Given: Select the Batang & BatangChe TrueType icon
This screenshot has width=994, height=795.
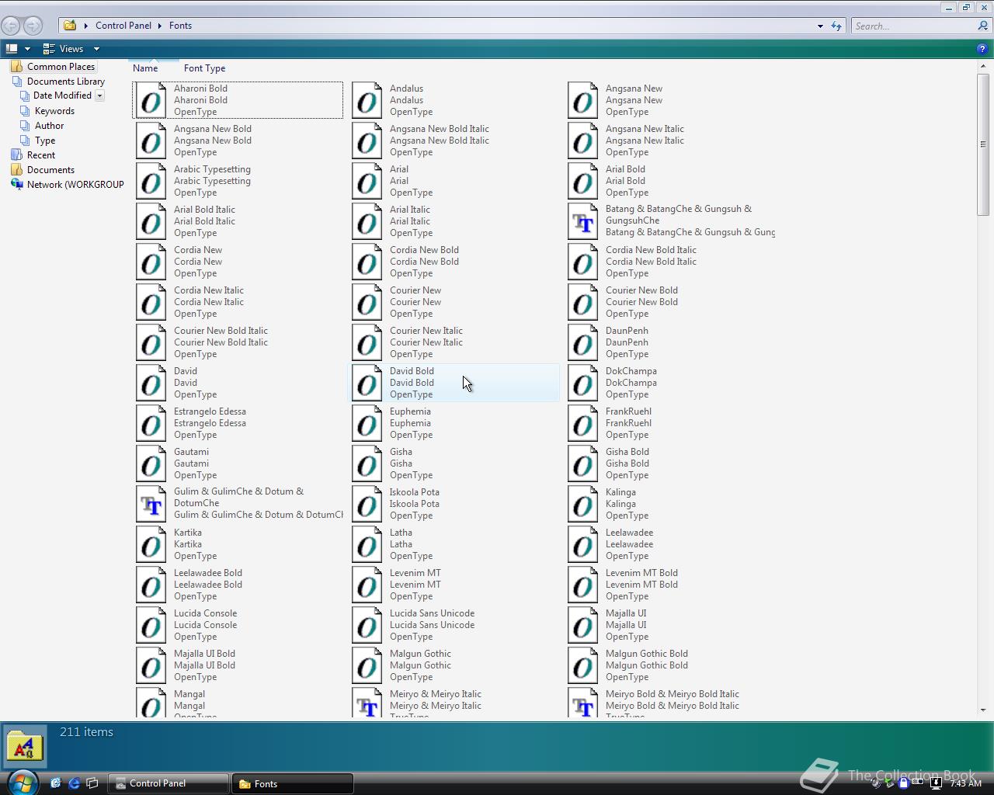Looking at the screenshot, I should pos(583,221).
